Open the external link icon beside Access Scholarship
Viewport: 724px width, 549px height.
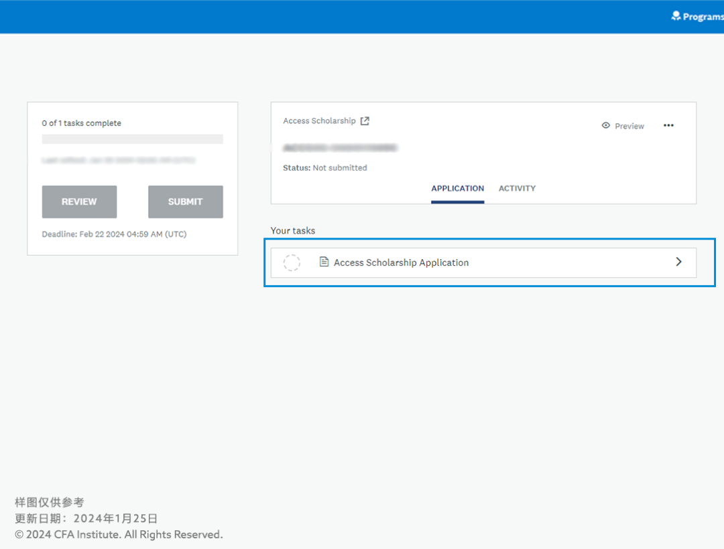[365, 121]
